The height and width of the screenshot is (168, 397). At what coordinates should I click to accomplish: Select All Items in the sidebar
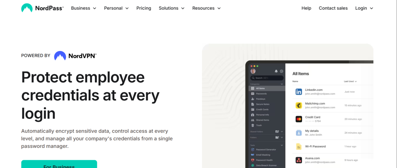pyautogui.click(x=268, y=88)
